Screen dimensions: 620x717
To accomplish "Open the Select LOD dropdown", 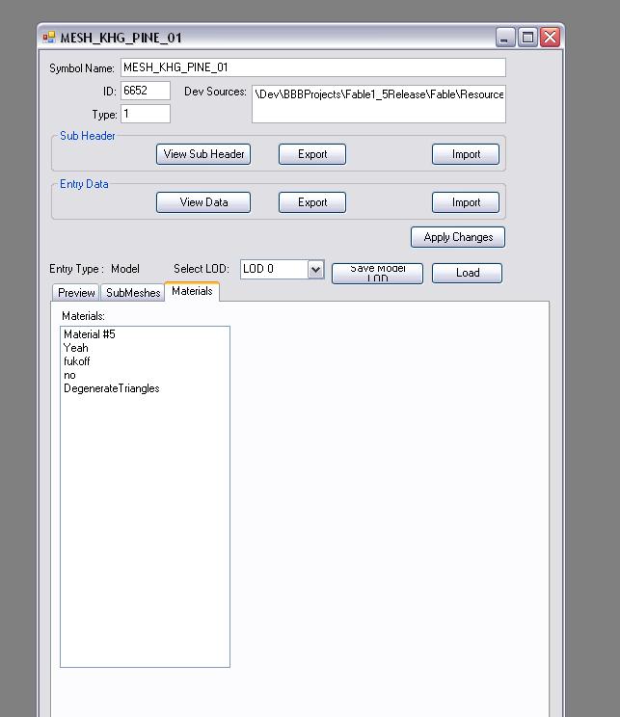I will pyautogui.click(x=315, y=270).
